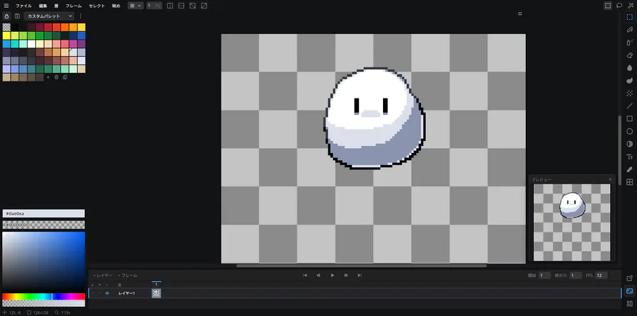Open the カスタムパレット dropdown
This screenshot has width=637, height=316.
click(49, 16)
